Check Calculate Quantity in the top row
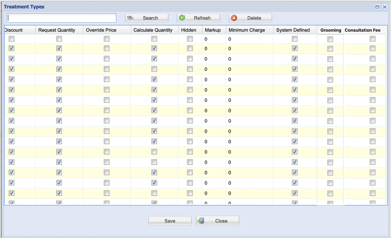Viewport: 391px width, 238px height. coord(154,39)
